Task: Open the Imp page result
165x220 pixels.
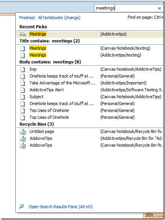Action: [x=90, y=69]
